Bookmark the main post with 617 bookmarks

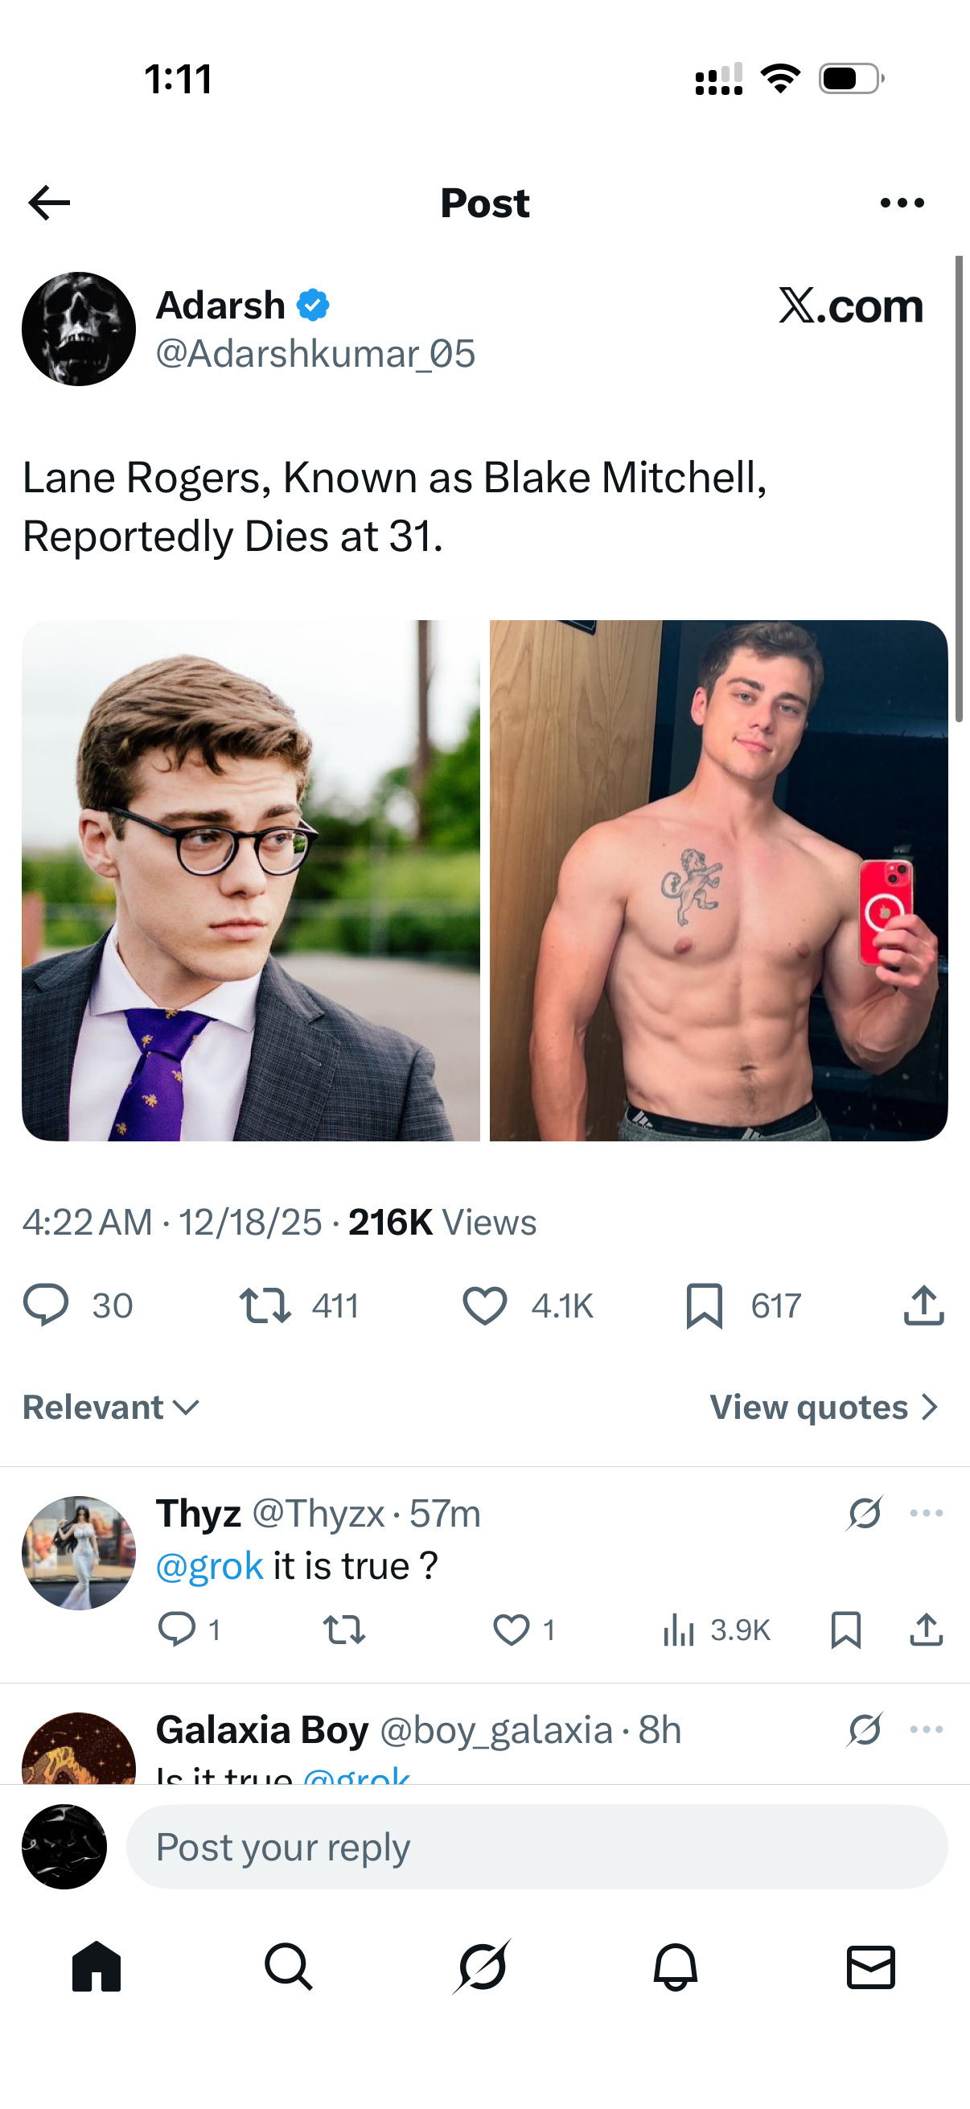click(704, 1305)
